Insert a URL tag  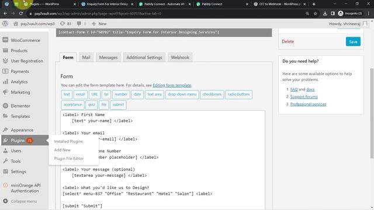point(95,94)
